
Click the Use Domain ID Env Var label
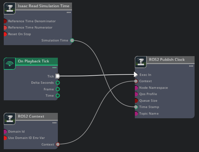26,138
